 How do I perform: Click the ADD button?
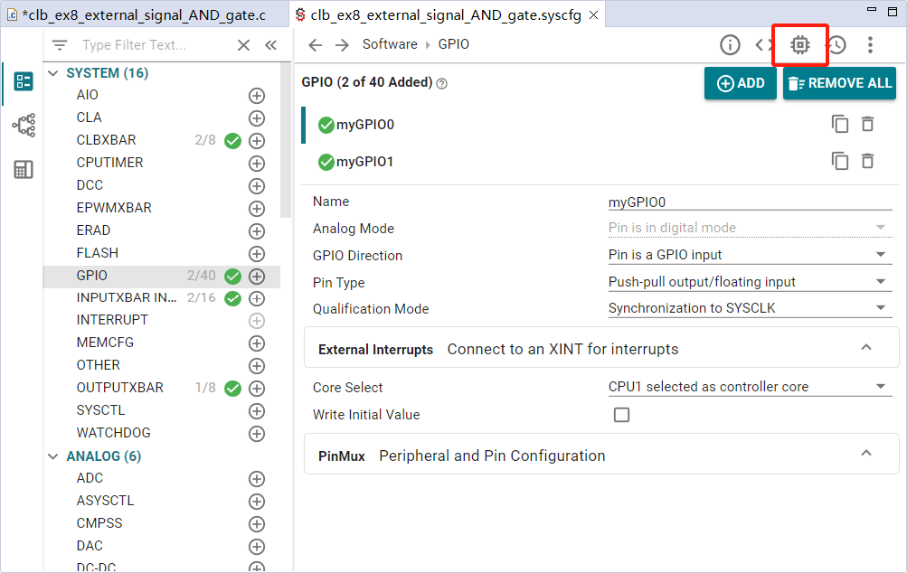click(x=741, y=83)
